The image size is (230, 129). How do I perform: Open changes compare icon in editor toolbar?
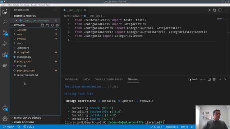[x=214, y=10]
